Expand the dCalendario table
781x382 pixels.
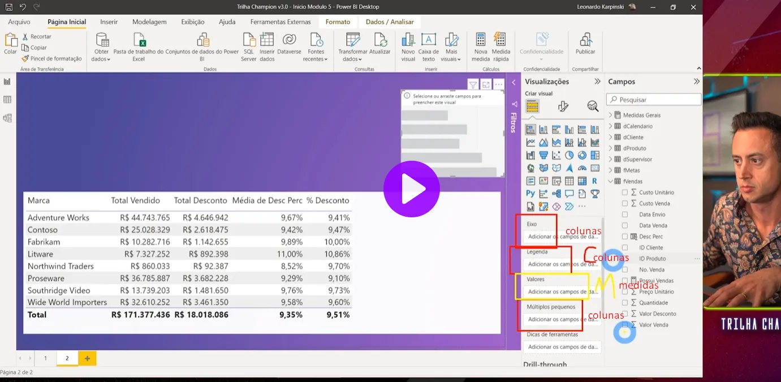click(x=611, y=126)
